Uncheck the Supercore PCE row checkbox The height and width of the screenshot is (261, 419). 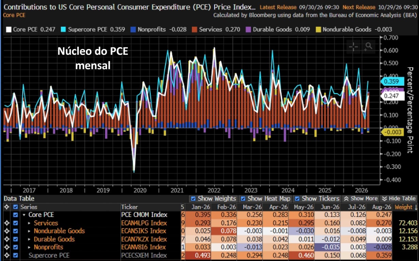[15, 255]
